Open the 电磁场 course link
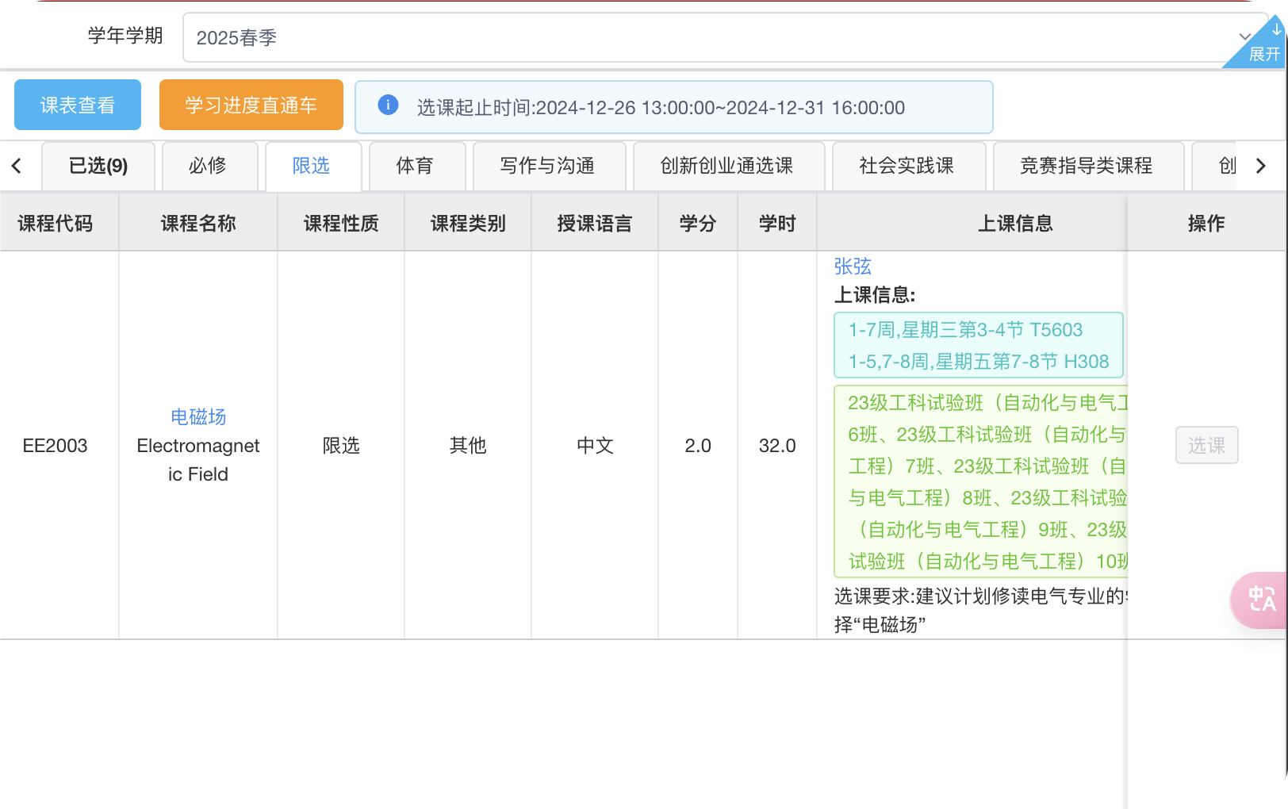The image size is (1288, 809). 198,416
